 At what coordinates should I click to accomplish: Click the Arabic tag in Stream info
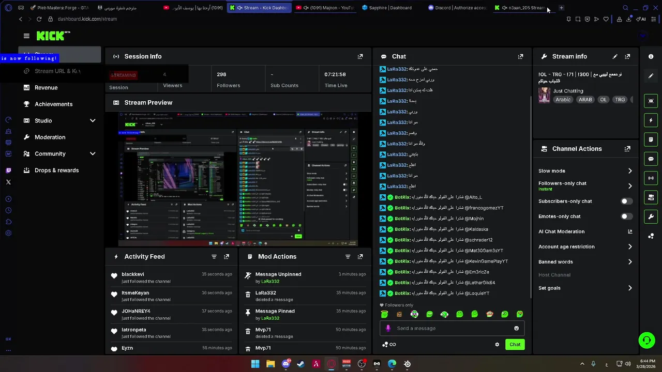click(563, 100)
